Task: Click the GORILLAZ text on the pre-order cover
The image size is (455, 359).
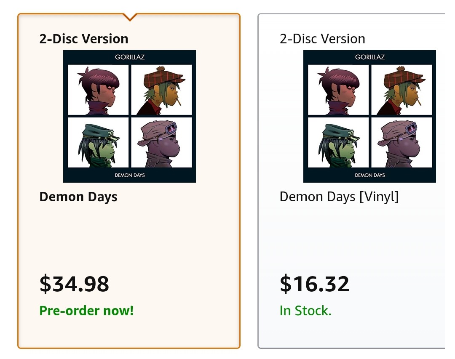Action: point(130,57)
